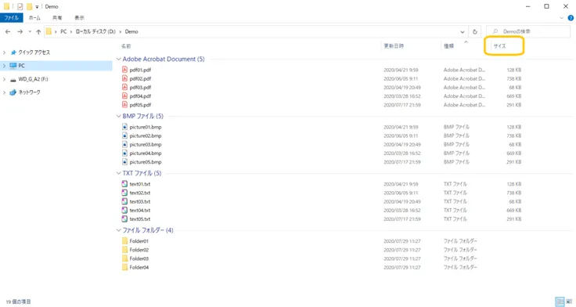This screenshot has width=576, height=307.
Task: Collapse the BMP ファイル group
Action: (x=118, y=116)
